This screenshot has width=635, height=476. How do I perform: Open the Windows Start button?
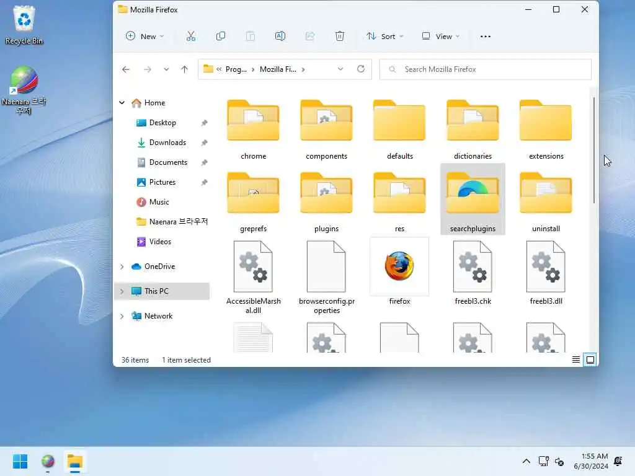20,461
